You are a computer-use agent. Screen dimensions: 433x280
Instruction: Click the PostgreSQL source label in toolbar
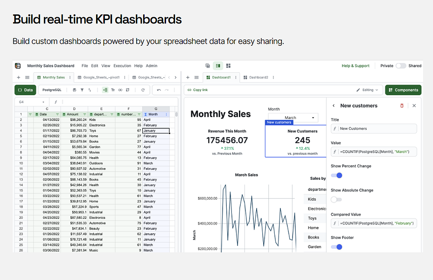52,90
